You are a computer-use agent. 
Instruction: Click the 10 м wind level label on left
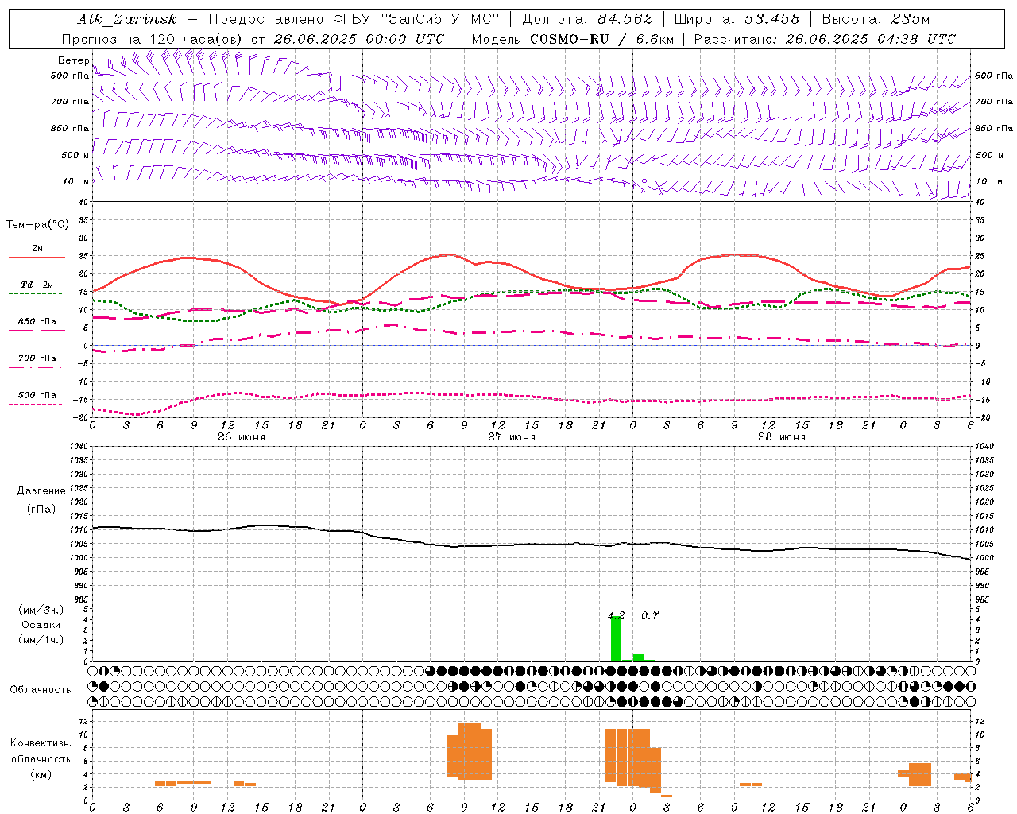click(x=76, y=181)
